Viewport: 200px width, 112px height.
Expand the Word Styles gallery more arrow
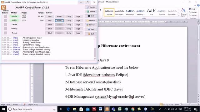(179, 16)
